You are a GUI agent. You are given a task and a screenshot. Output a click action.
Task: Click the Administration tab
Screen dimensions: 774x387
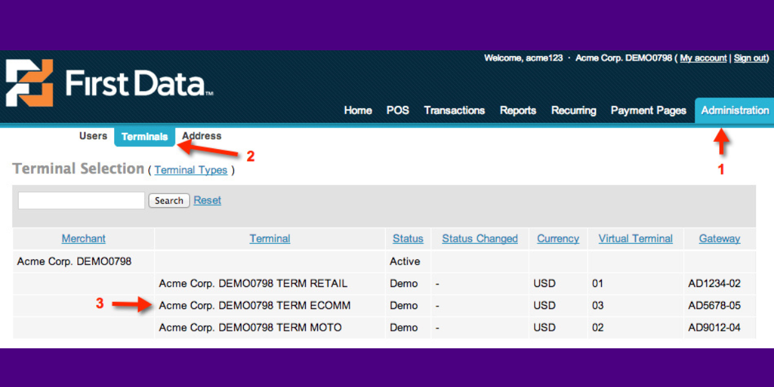coord(735,110)
